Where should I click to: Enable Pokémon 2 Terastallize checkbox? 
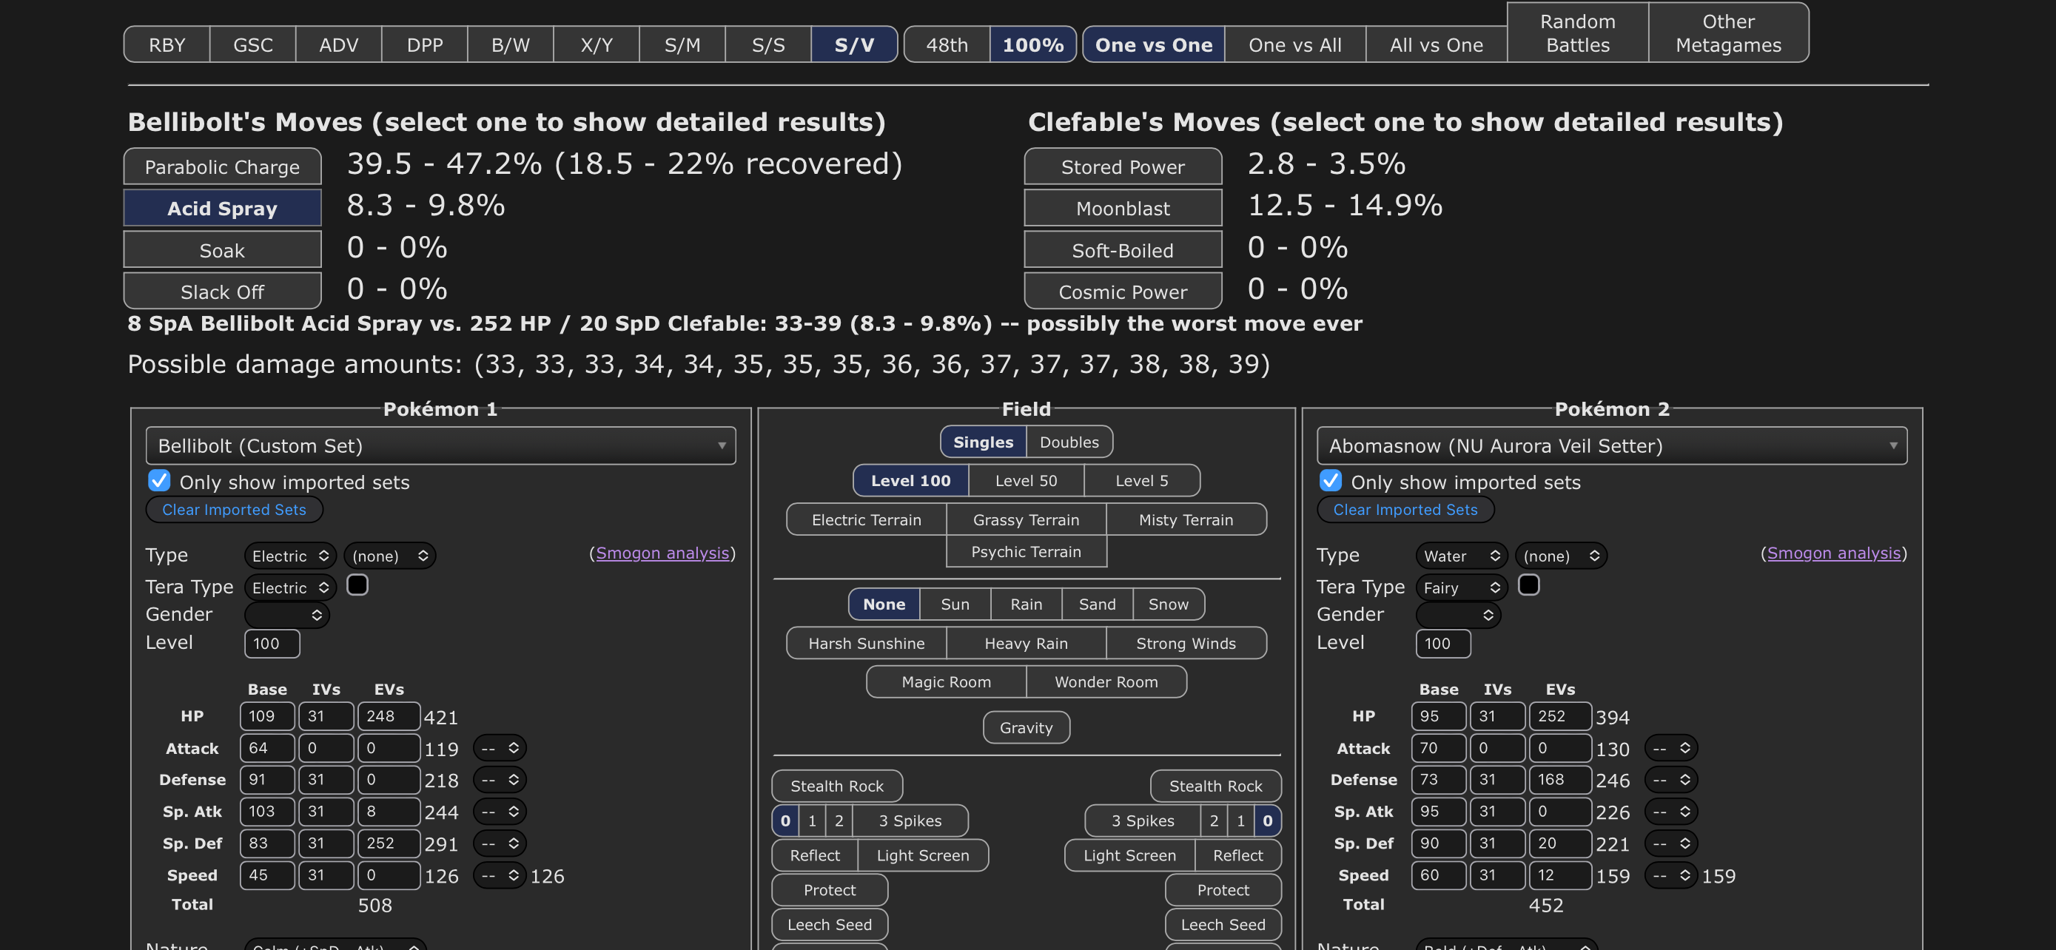[1528, 585]
